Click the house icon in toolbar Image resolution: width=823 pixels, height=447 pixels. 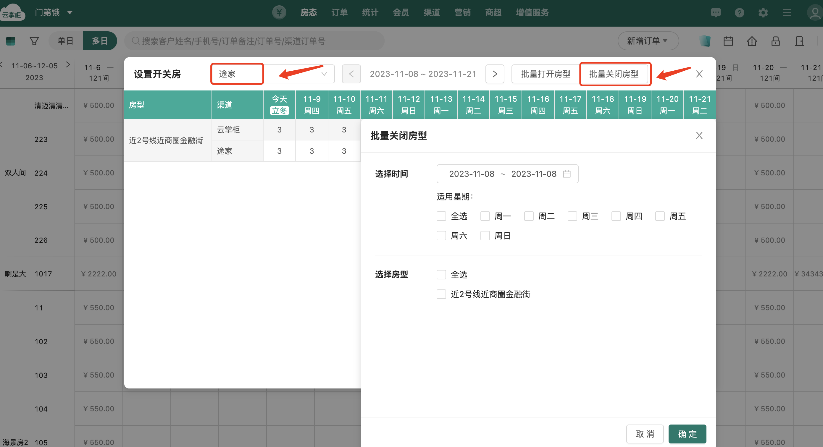tap(752, 41)
